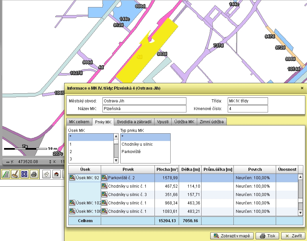Switch to the MK celkem tab
This screenshot has width=307, height=241.
[79, 122]
